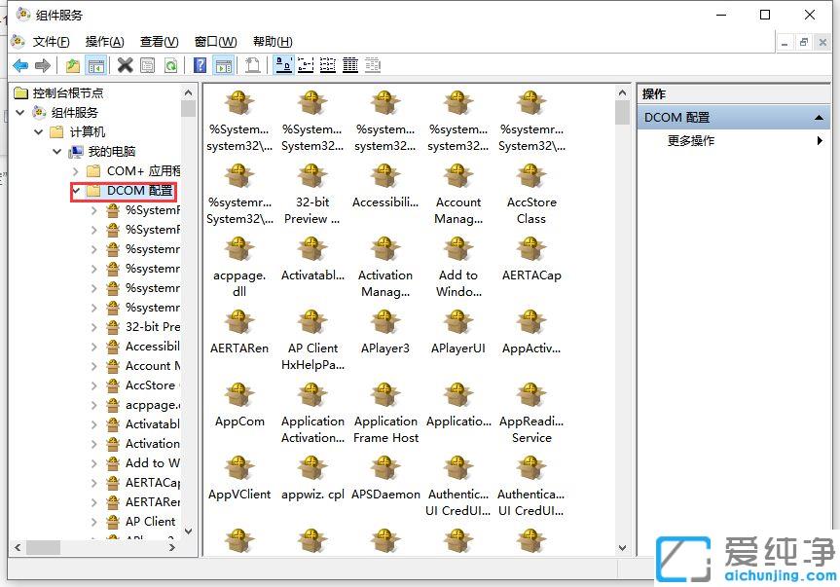Expand the COM+ 应用程序 tree node

(x=76, y=171)
